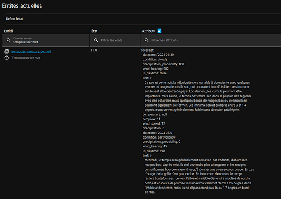281x199 pixels.
Task: Open the sensor.temperature_de_nuit link
Action: (31, 52)
